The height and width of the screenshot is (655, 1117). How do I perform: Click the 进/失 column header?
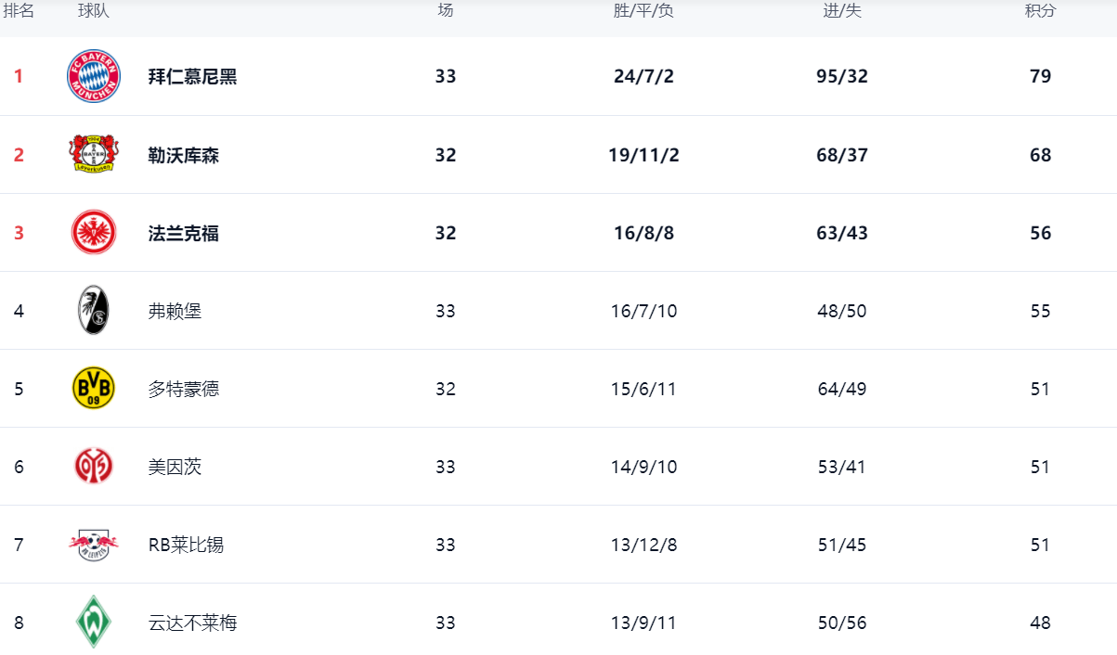click(x=842, y=11)
